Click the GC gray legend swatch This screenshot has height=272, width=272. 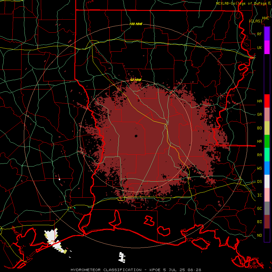267,208
